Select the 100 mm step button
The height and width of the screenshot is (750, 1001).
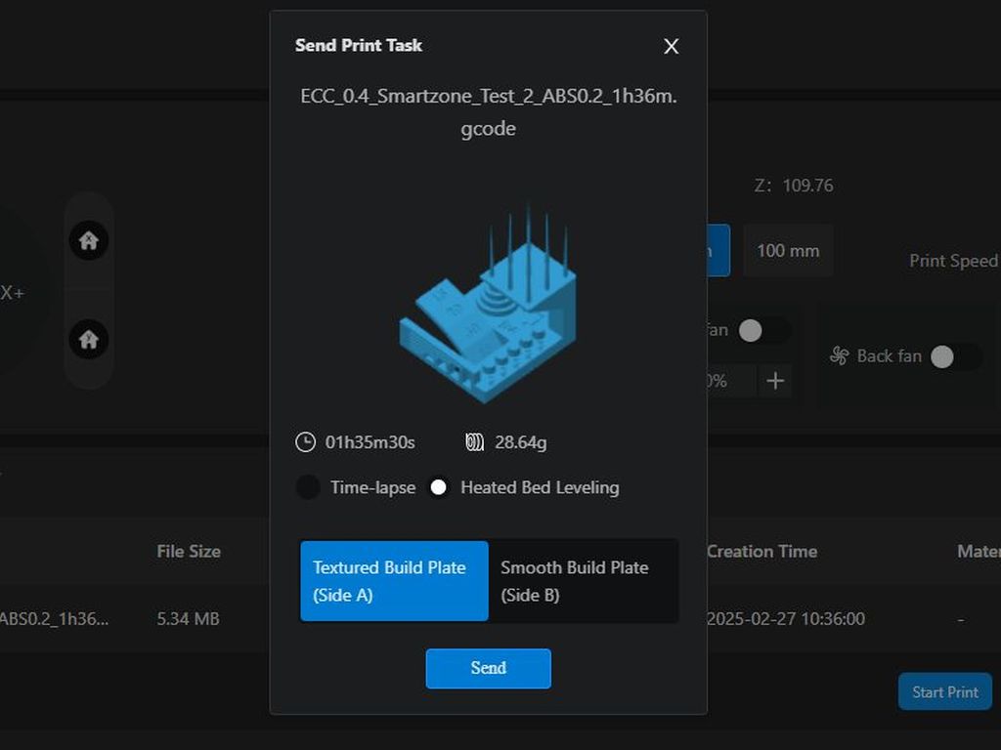click(789, 251)
